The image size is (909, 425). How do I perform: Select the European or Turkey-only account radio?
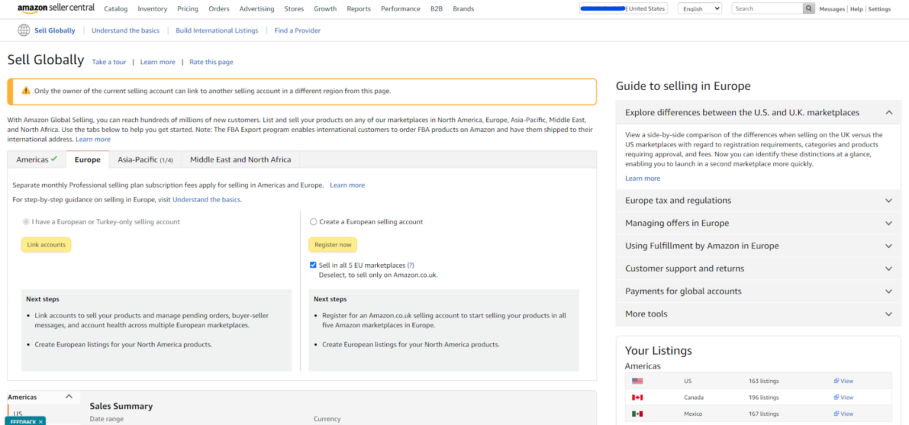click(26, 222)
